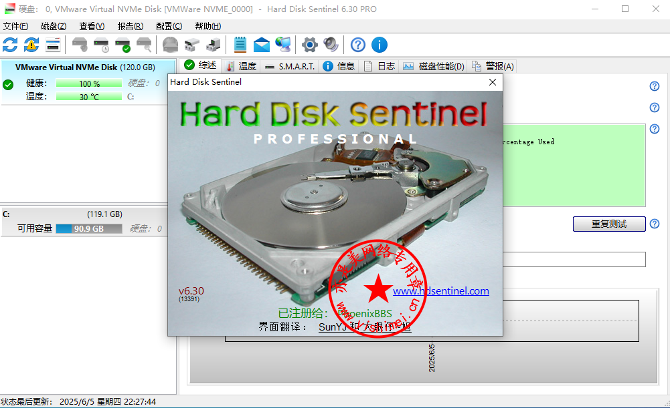Viewport: 670px width, 408px height.
Task: Open the 查看(V) menu
Action: coord(92,27)
